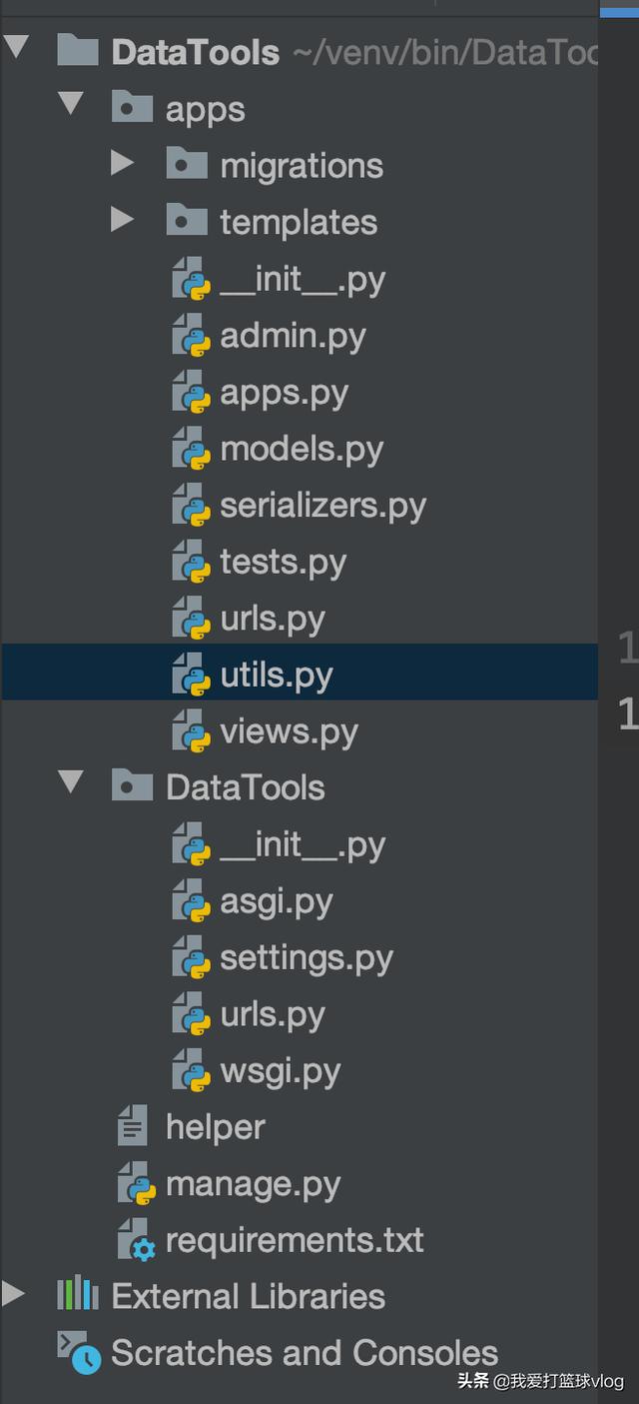
Task: Select wsgi.py in the DataTools package
Action: coord(281,1071)
